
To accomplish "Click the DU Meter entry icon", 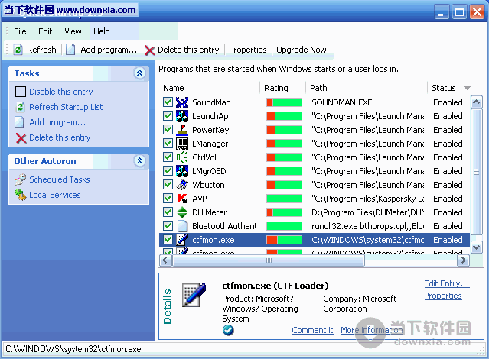I will coord(182,212).
